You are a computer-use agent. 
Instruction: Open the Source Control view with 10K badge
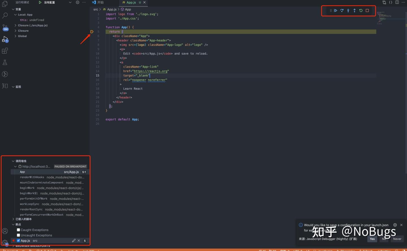(x=5, y=28)
